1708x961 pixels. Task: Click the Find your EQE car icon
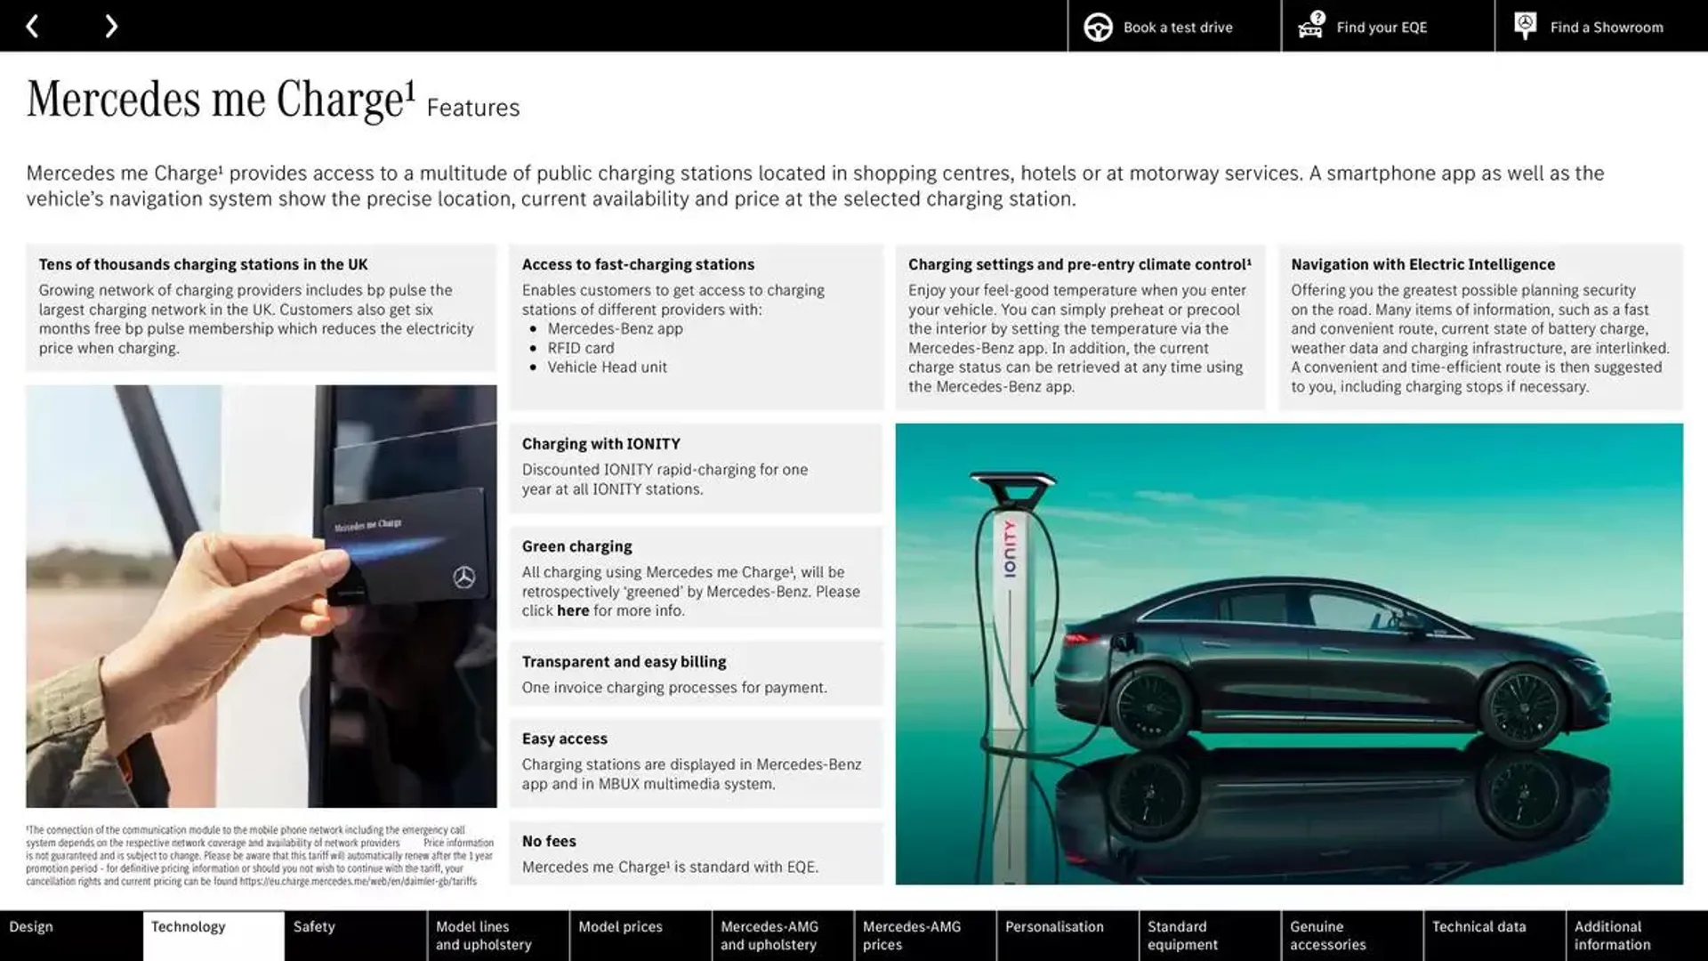click(1309, 26)
